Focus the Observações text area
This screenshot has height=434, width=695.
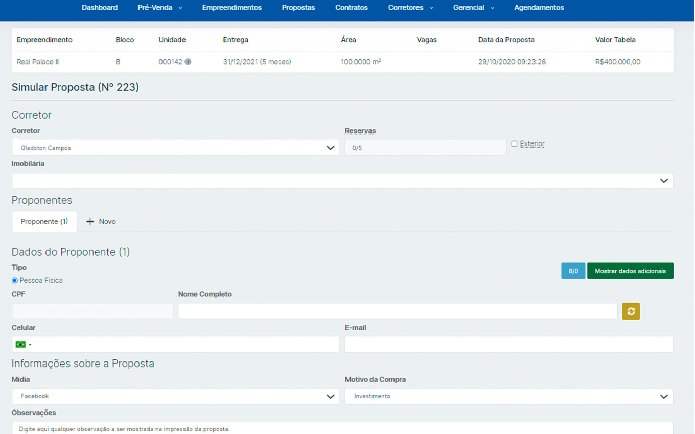(342, 428)
